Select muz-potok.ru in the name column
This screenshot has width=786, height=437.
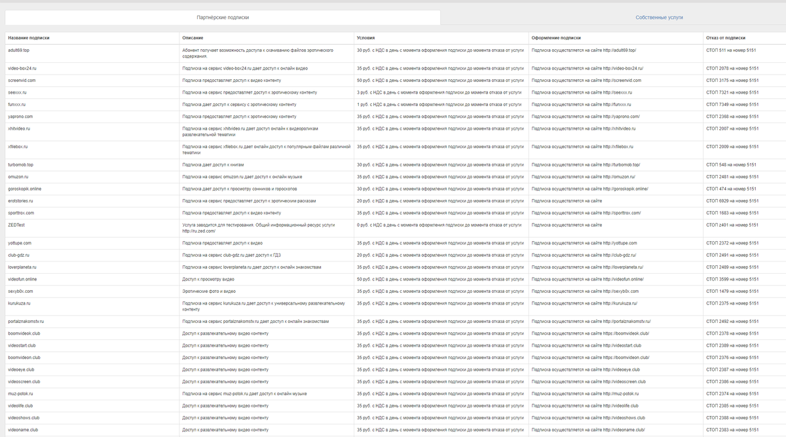tap(20, 394)
